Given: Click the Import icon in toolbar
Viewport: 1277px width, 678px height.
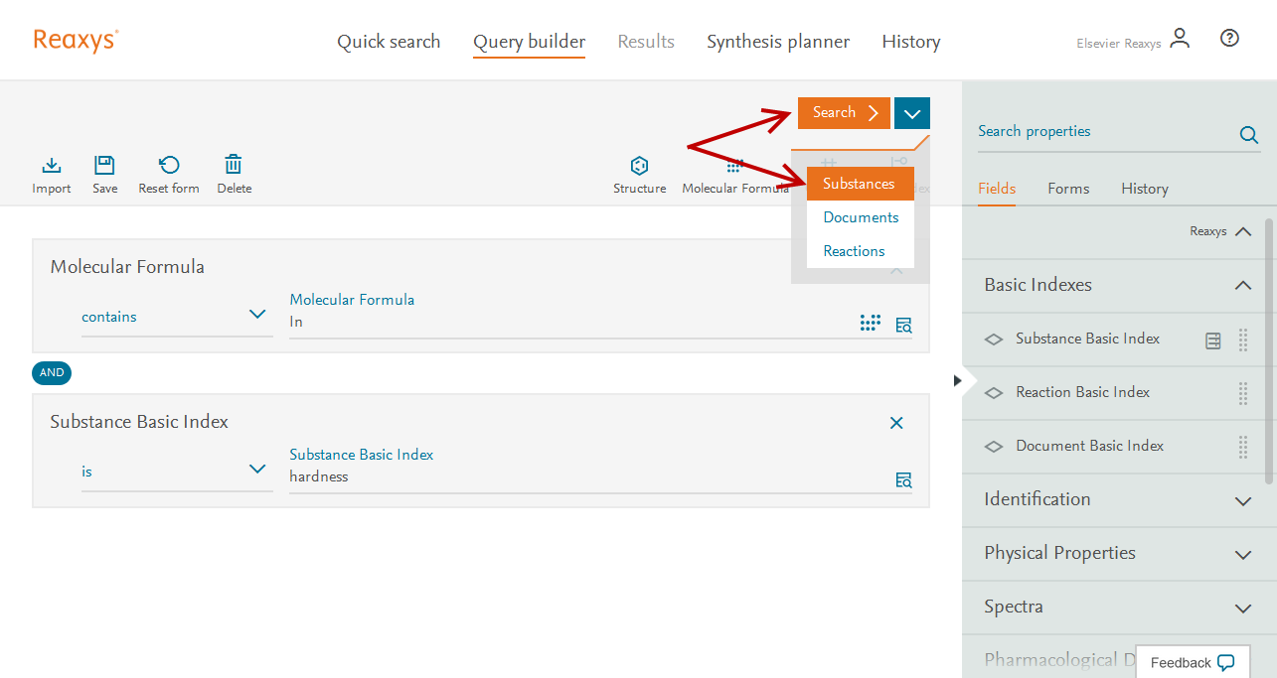Looking at the screenshot, I should point(52,166).
